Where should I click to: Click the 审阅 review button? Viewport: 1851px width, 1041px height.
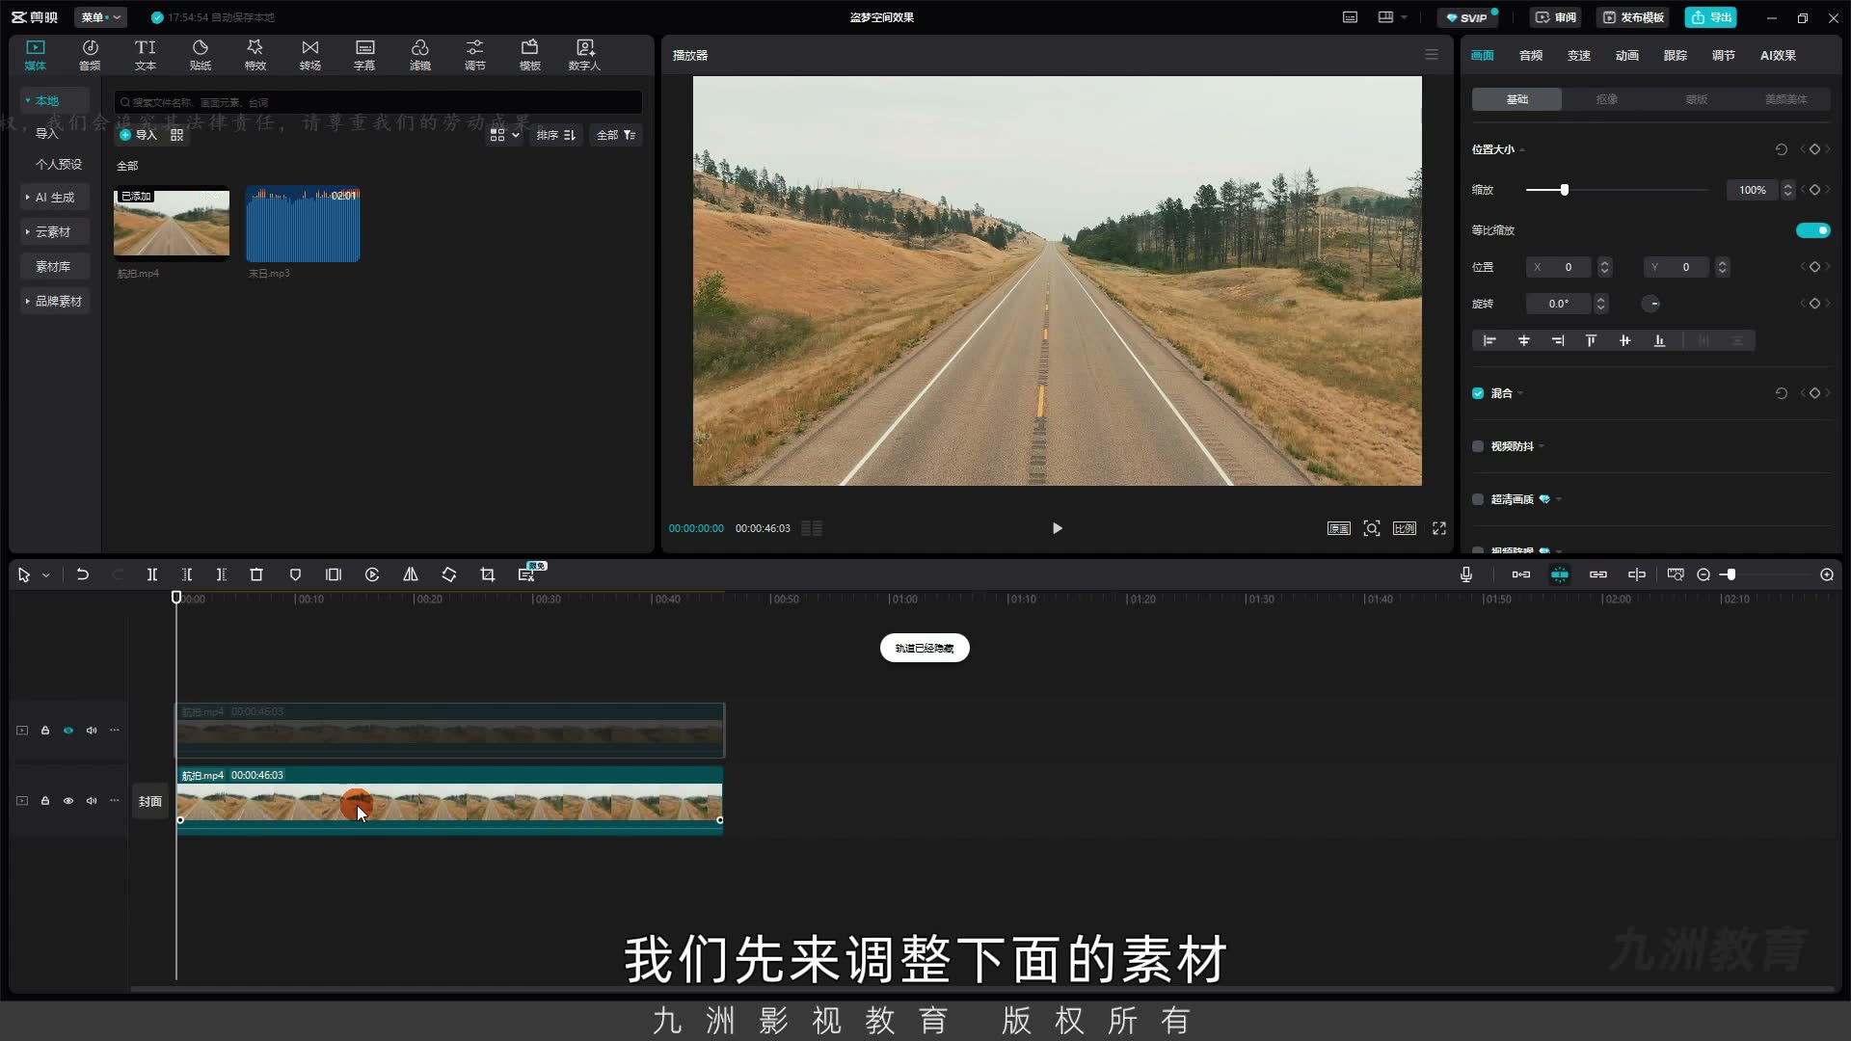click(1556, 17)
